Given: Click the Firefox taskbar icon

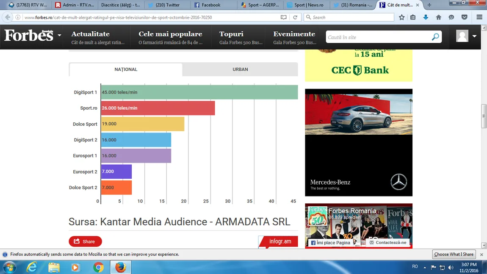Looking at the screenshot, I should pyautogui.click(x=121, y=267).
